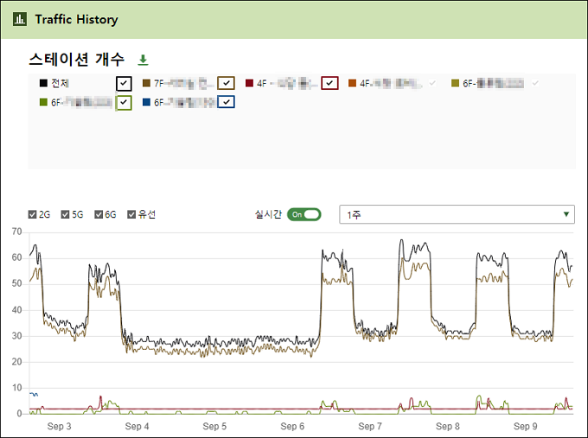Click the black 전체 color swatch
Image resolution: width=588 pixels, height=438 pixels.
coord(43,83)
